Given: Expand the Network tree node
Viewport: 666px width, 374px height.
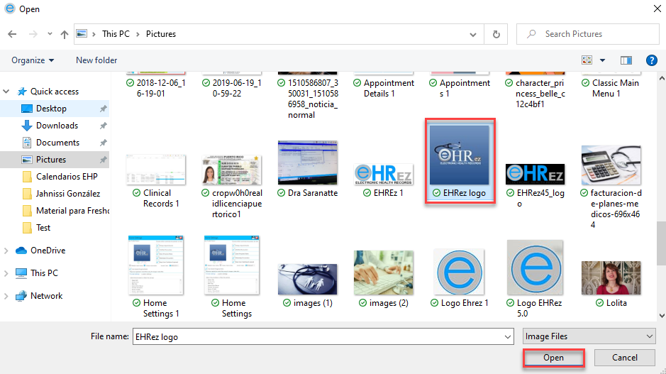Looking at the screenshot, I should (6, 296).
